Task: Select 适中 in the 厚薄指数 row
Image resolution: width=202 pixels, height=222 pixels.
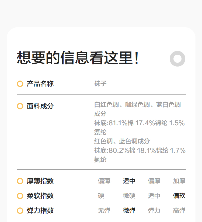Action: 129,181
